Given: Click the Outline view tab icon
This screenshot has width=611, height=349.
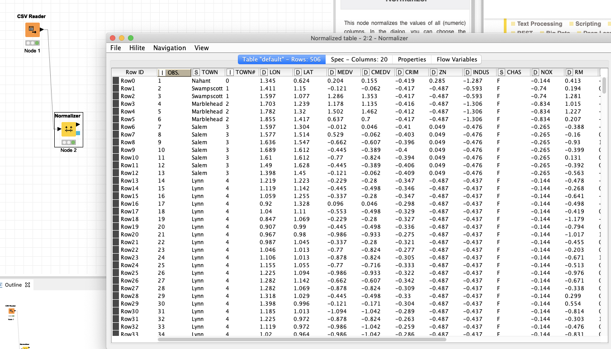Looking at the screenshot, I should pos(2,285).
